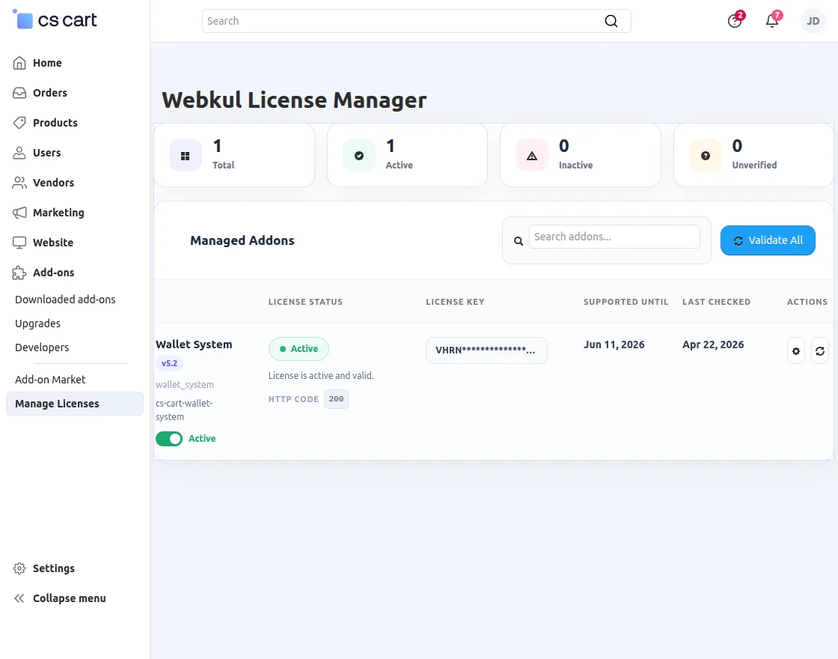Click the Validate All button
This screenshot has height=659, width=838.
768,240
